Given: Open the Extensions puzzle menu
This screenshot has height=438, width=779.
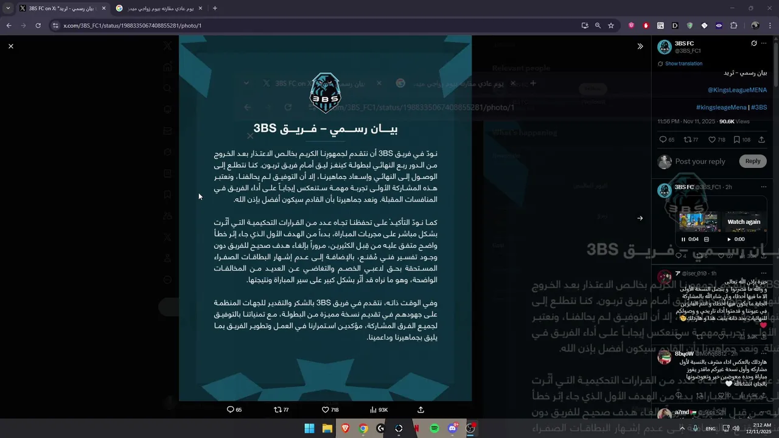Looking at the screenshot, I should [733, 26].
